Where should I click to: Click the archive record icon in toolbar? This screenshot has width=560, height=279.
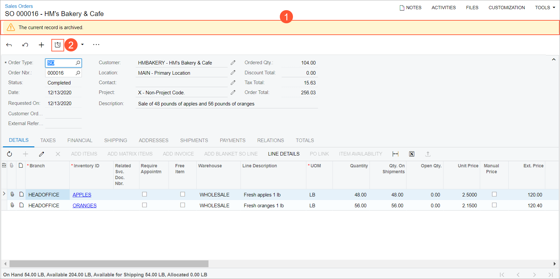coord(58,45)
